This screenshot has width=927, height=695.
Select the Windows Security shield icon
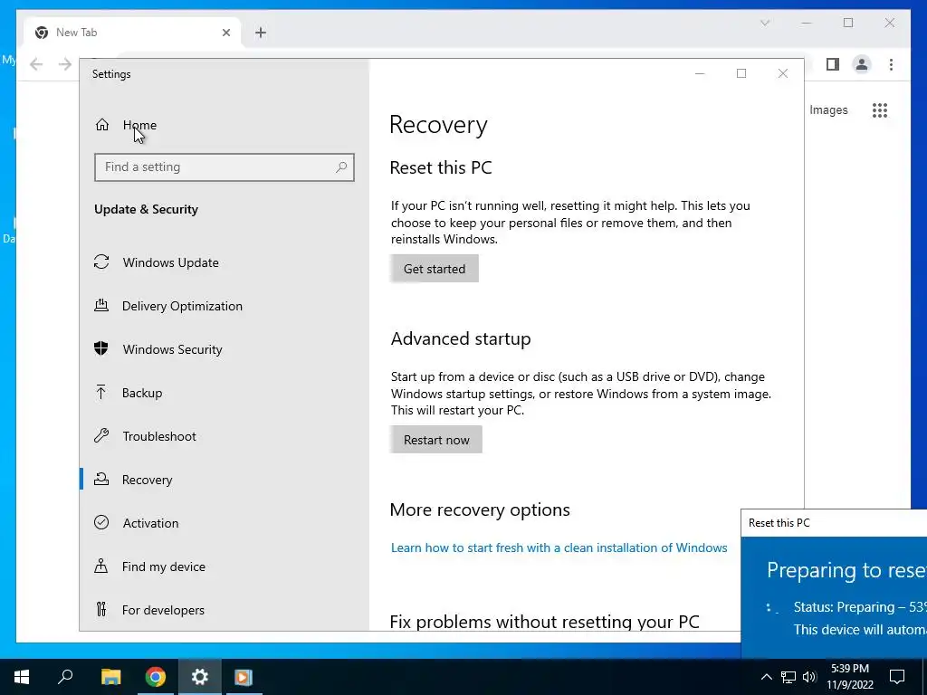[101, 348]
